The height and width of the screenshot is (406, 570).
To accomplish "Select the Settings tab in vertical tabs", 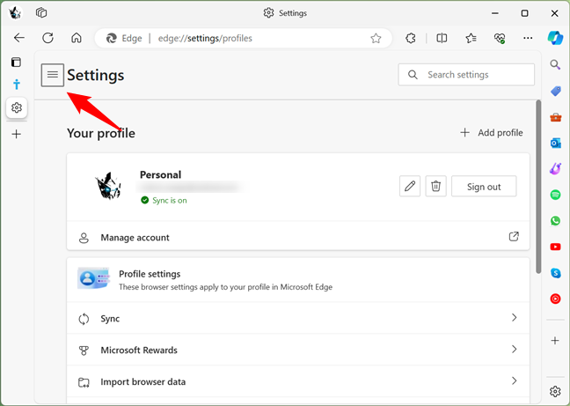I will pos(17,107).
